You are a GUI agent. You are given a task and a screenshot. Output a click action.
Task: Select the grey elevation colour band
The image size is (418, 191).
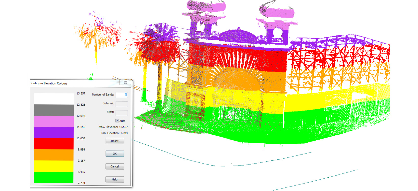[x=54, y=110]
